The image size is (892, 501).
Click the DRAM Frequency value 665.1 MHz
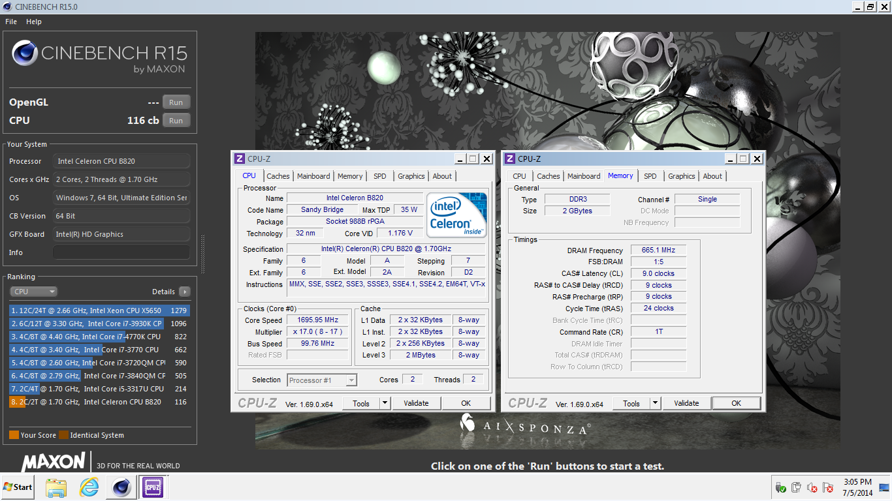658,250
